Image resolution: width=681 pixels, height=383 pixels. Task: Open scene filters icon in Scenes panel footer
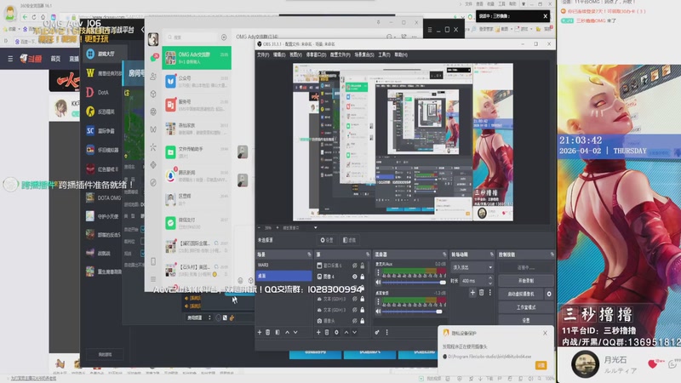tap(278, 332)
